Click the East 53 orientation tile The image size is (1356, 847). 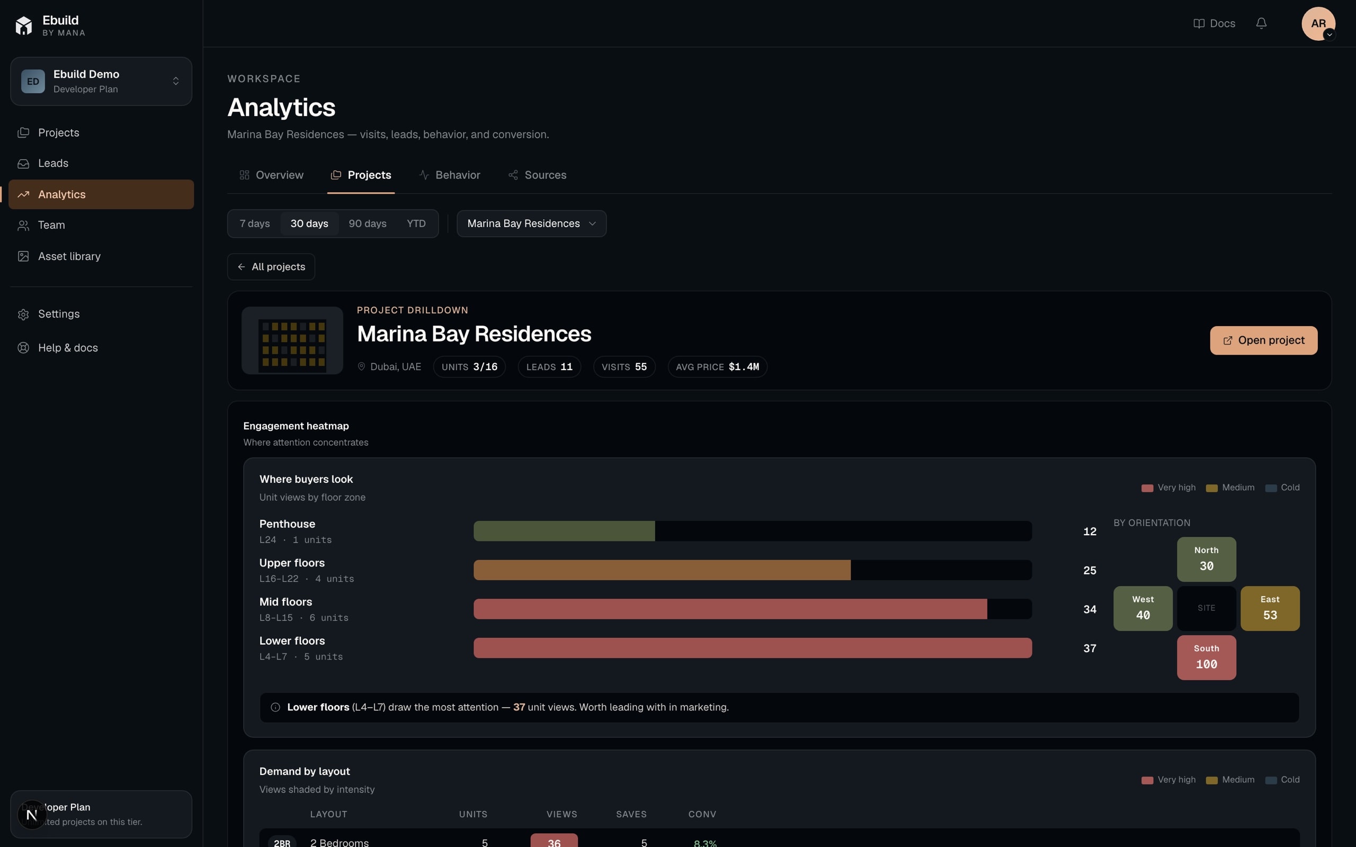point(1270,608)
